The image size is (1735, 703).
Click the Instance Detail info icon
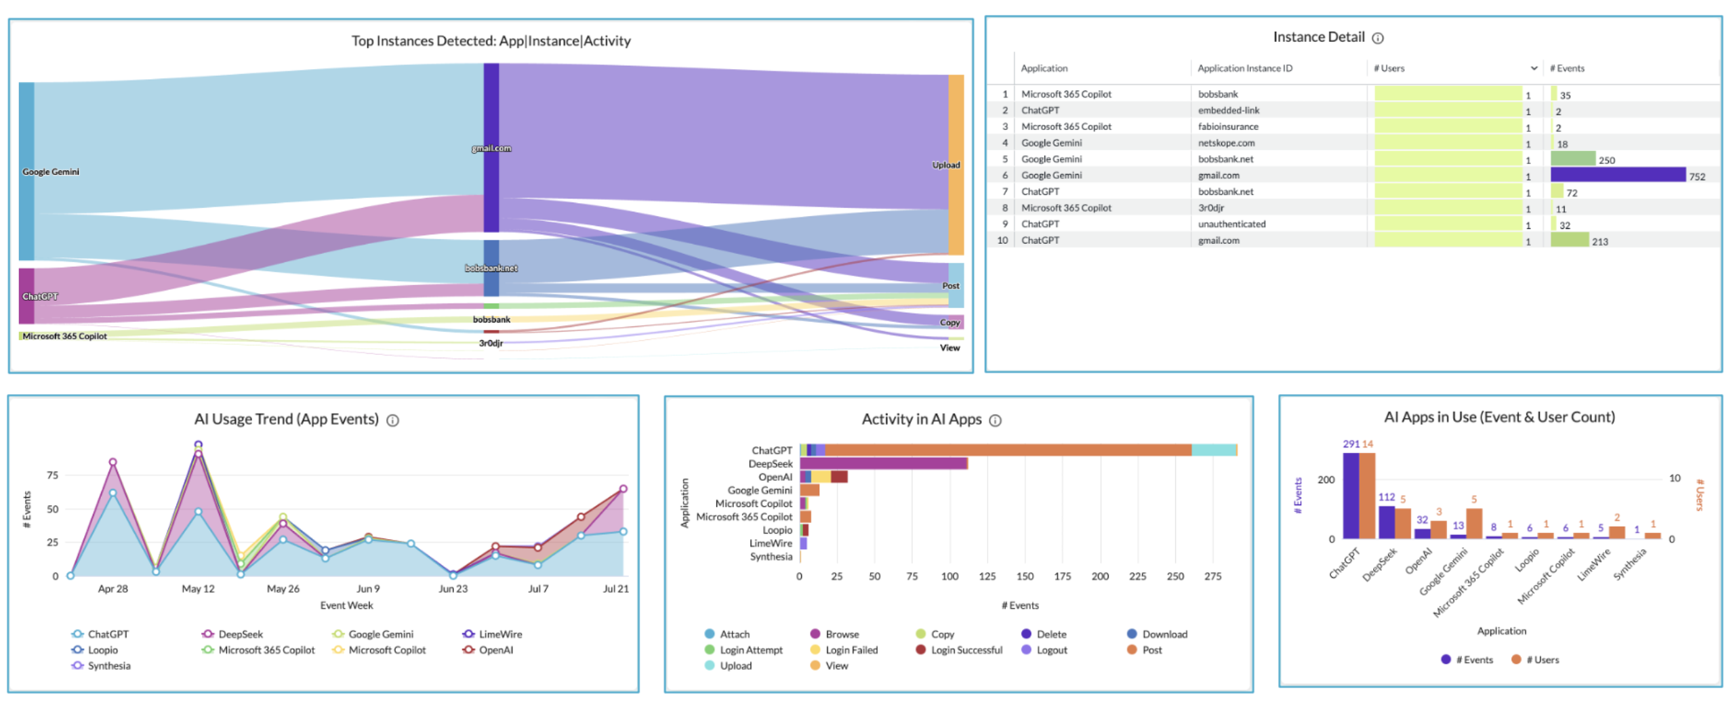pyautogui.click(x=1379, y=39)
